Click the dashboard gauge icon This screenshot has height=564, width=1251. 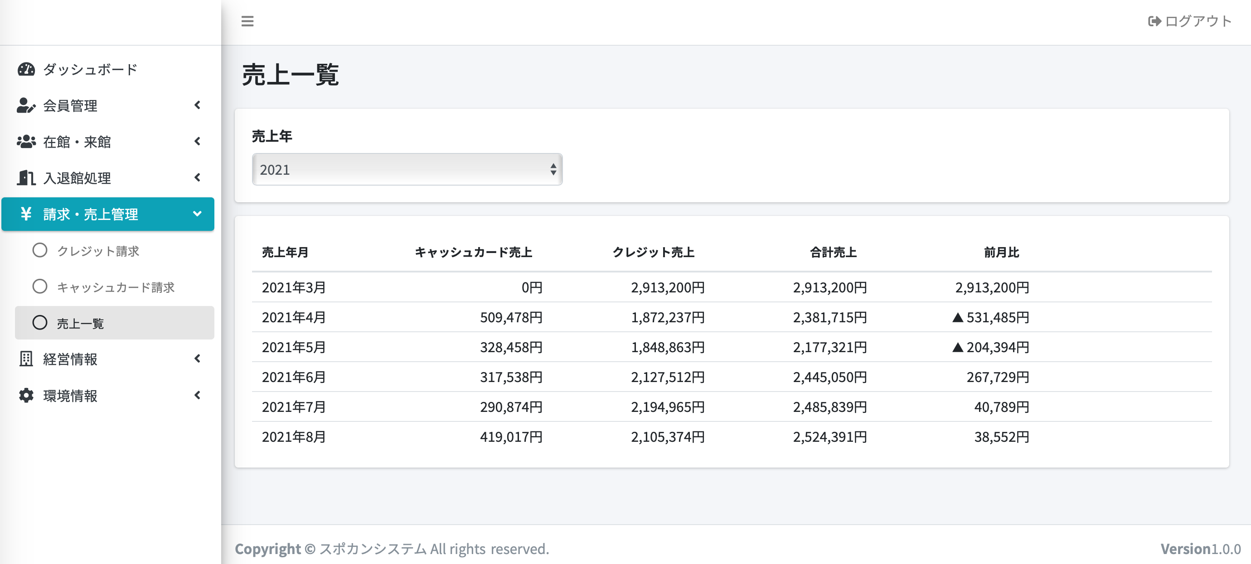(x=26, y=69)
